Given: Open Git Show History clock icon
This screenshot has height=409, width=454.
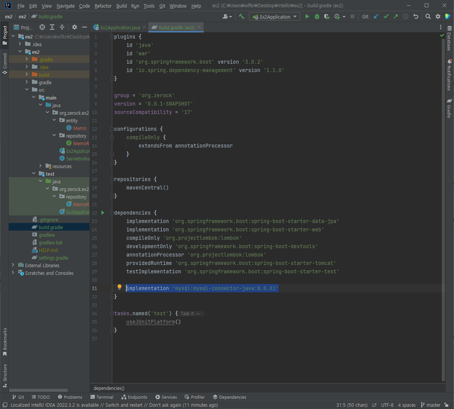Looking at the screenshot, I should pos(406,16).
